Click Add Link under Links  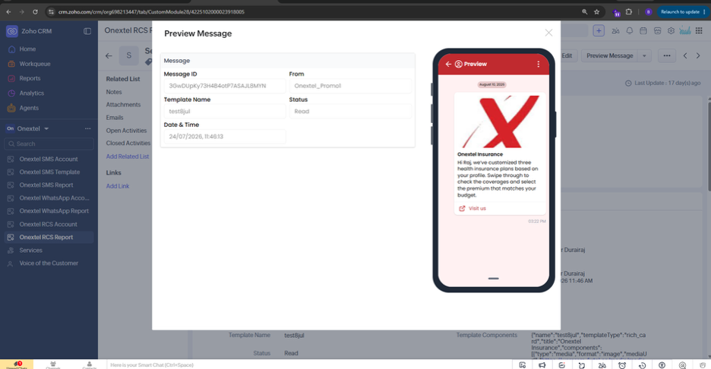point(118,186)
